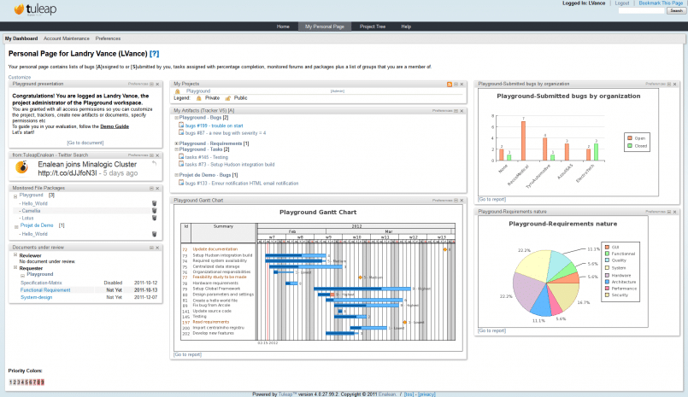Stop monitoring Camellia with its trash icon

coord(155,211)
